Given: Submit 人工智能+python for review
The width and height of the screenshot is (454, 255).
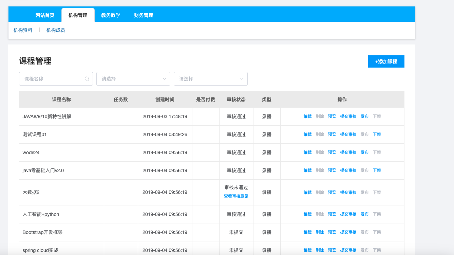Looking at the screenshot, I should (x=348, y=214).
